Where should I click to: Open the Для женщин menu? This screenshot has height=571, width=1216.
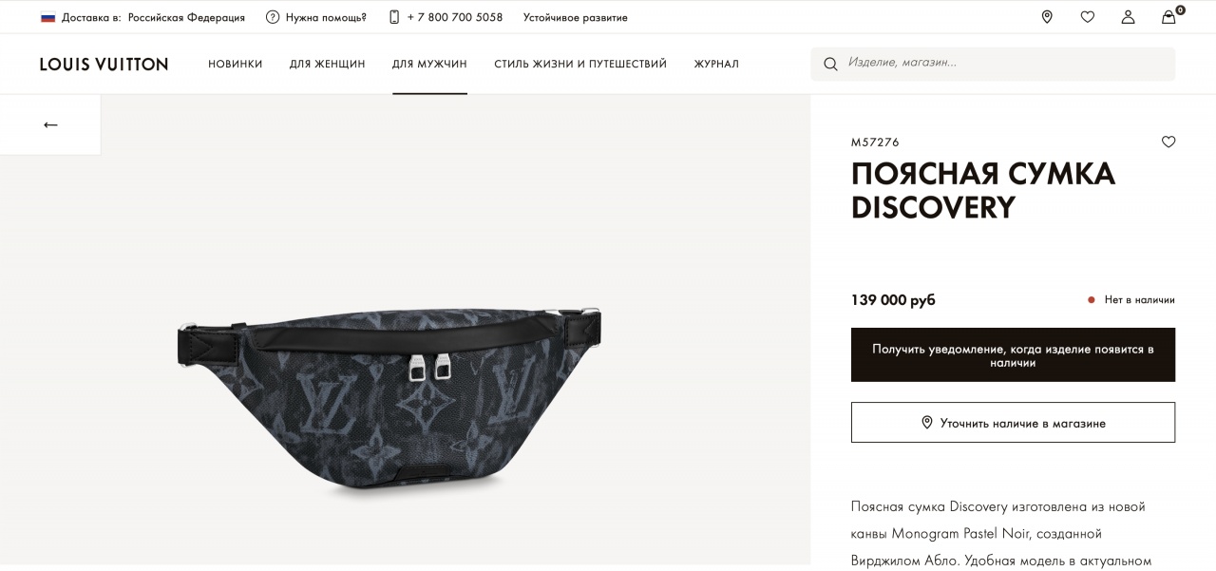pos(328,64)
